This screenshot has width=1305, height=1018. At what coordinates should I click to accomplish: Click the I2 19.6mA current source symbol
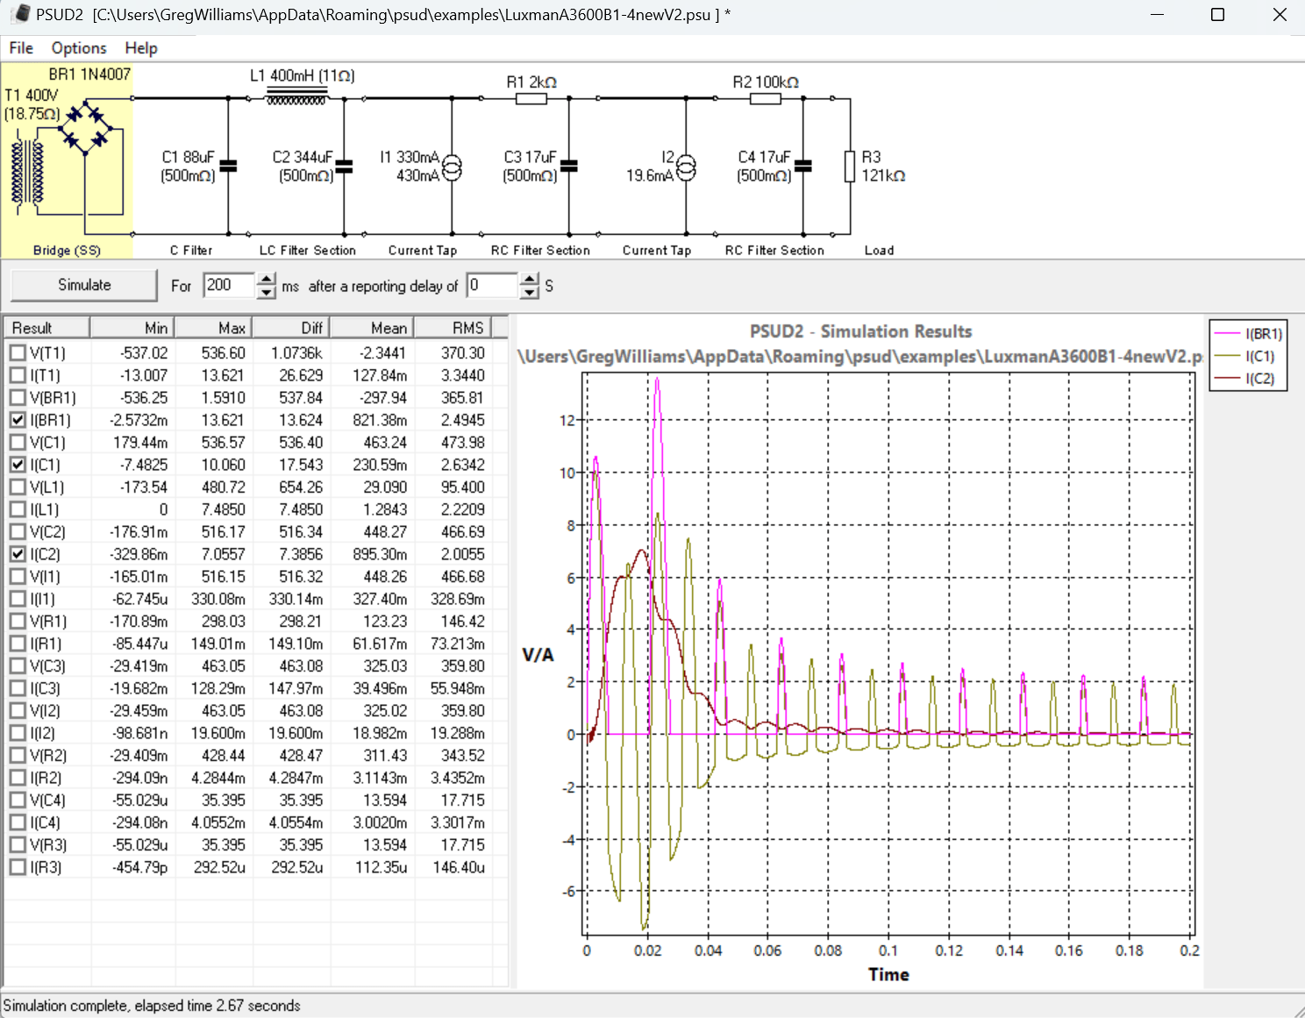click(x=685, y=167)
